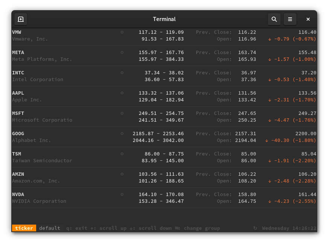
Task: Click the 'Alphabet Inc.' company name
Action: (32, 140)
